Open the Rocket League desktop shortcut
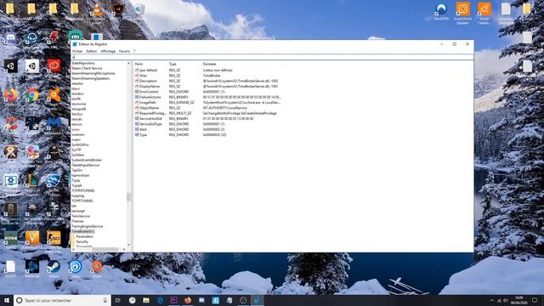 click(54, 181)
